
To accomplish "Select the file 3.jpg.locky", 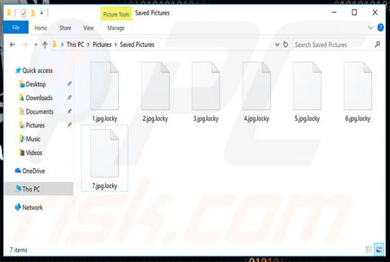I will [x=206, y=92].
